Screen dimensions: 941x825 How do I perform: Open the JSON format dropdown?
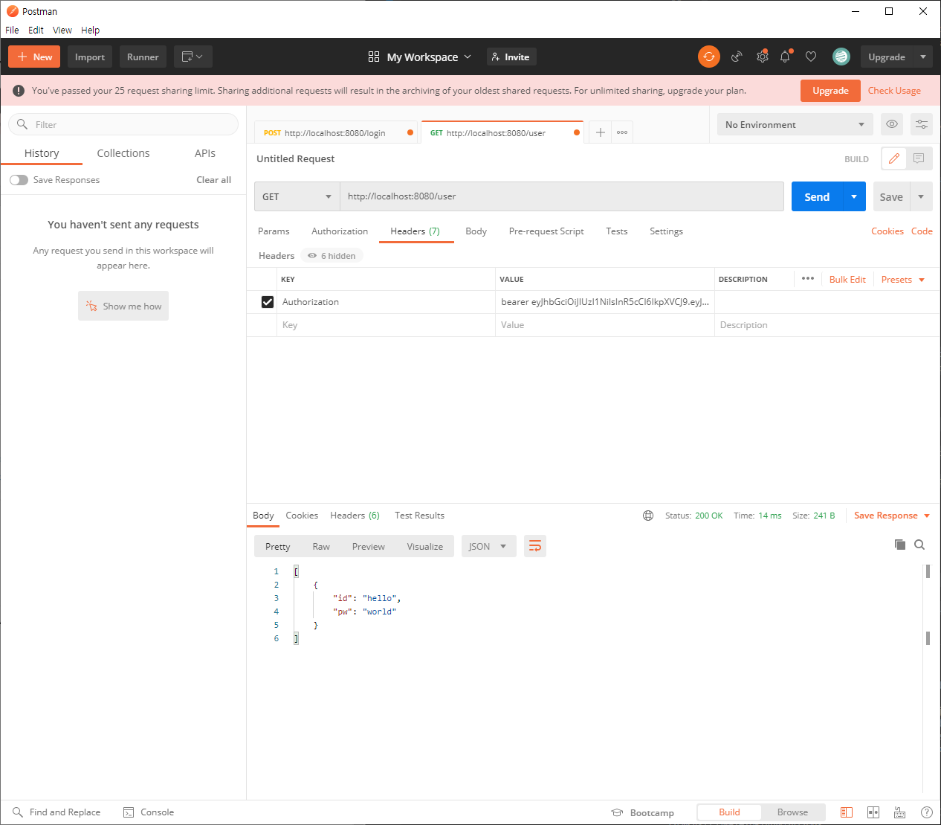(x=488, y=546)
